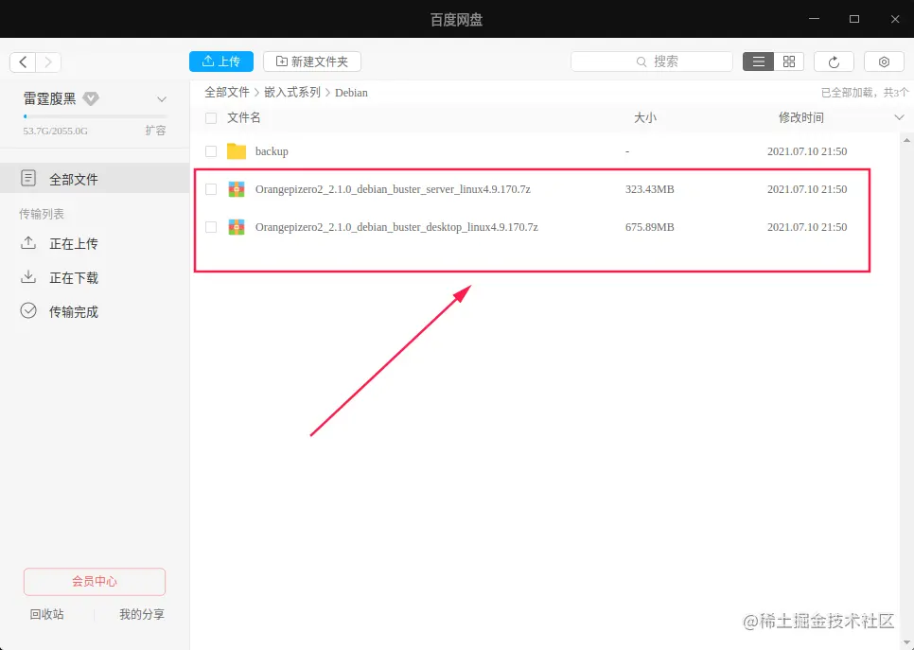The width and height of the screenshot is (914, 650).
Task: Click the 全部文件 sidebar document icon
Action: click(x=28, y=178)
